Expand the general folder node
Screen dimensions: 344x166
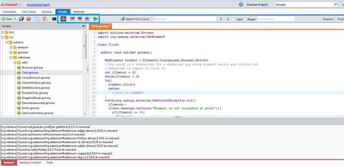(x=11, y=52)
